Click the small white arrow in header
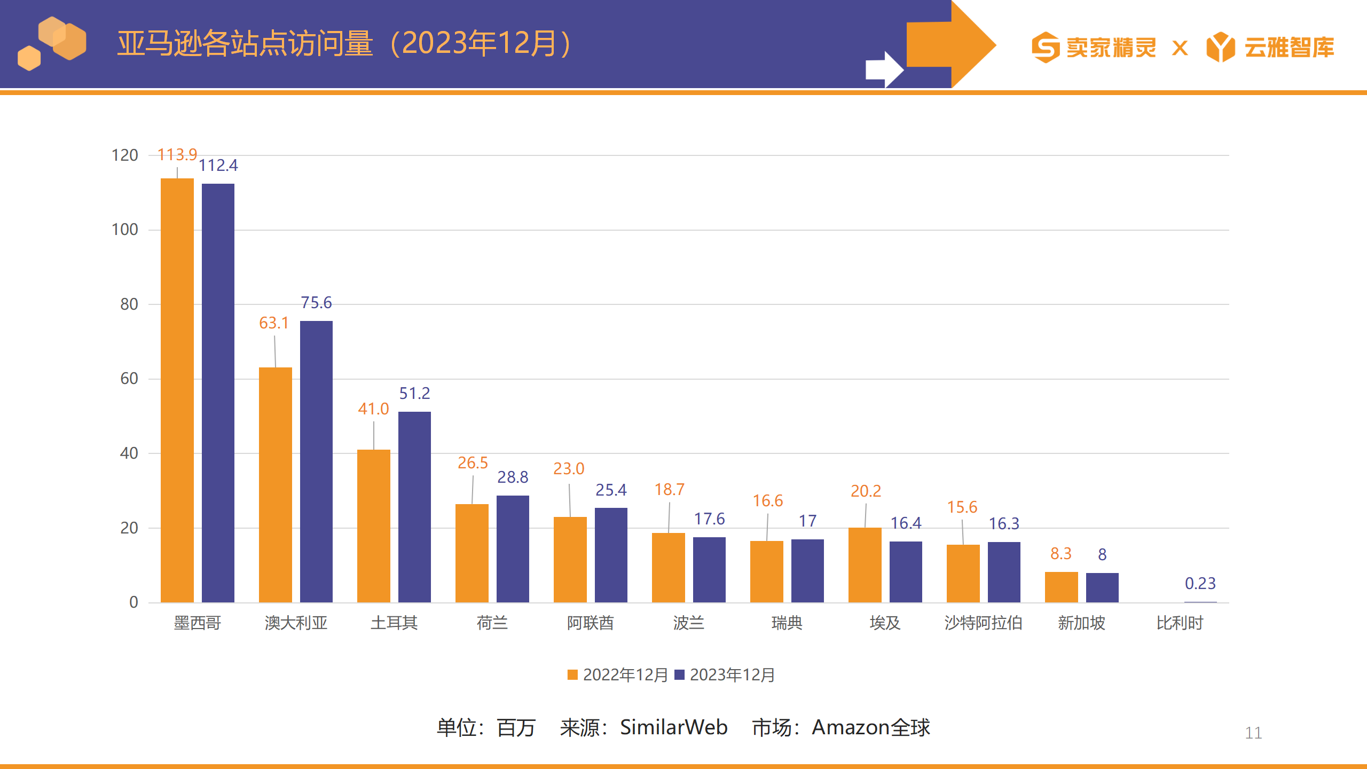The width and height of the screenshot is (1367, 769). click(884, 69)
